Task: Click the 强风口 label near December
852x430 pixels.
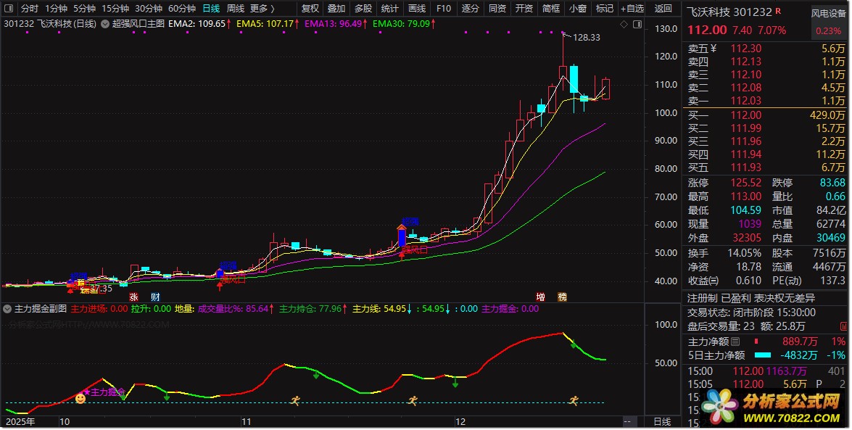Action: (x=415, y=250)
